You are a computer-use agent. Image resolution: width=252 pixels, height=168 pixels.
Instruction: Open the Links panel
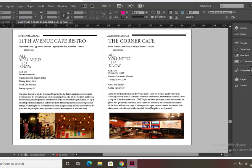(x=240, y=34)
